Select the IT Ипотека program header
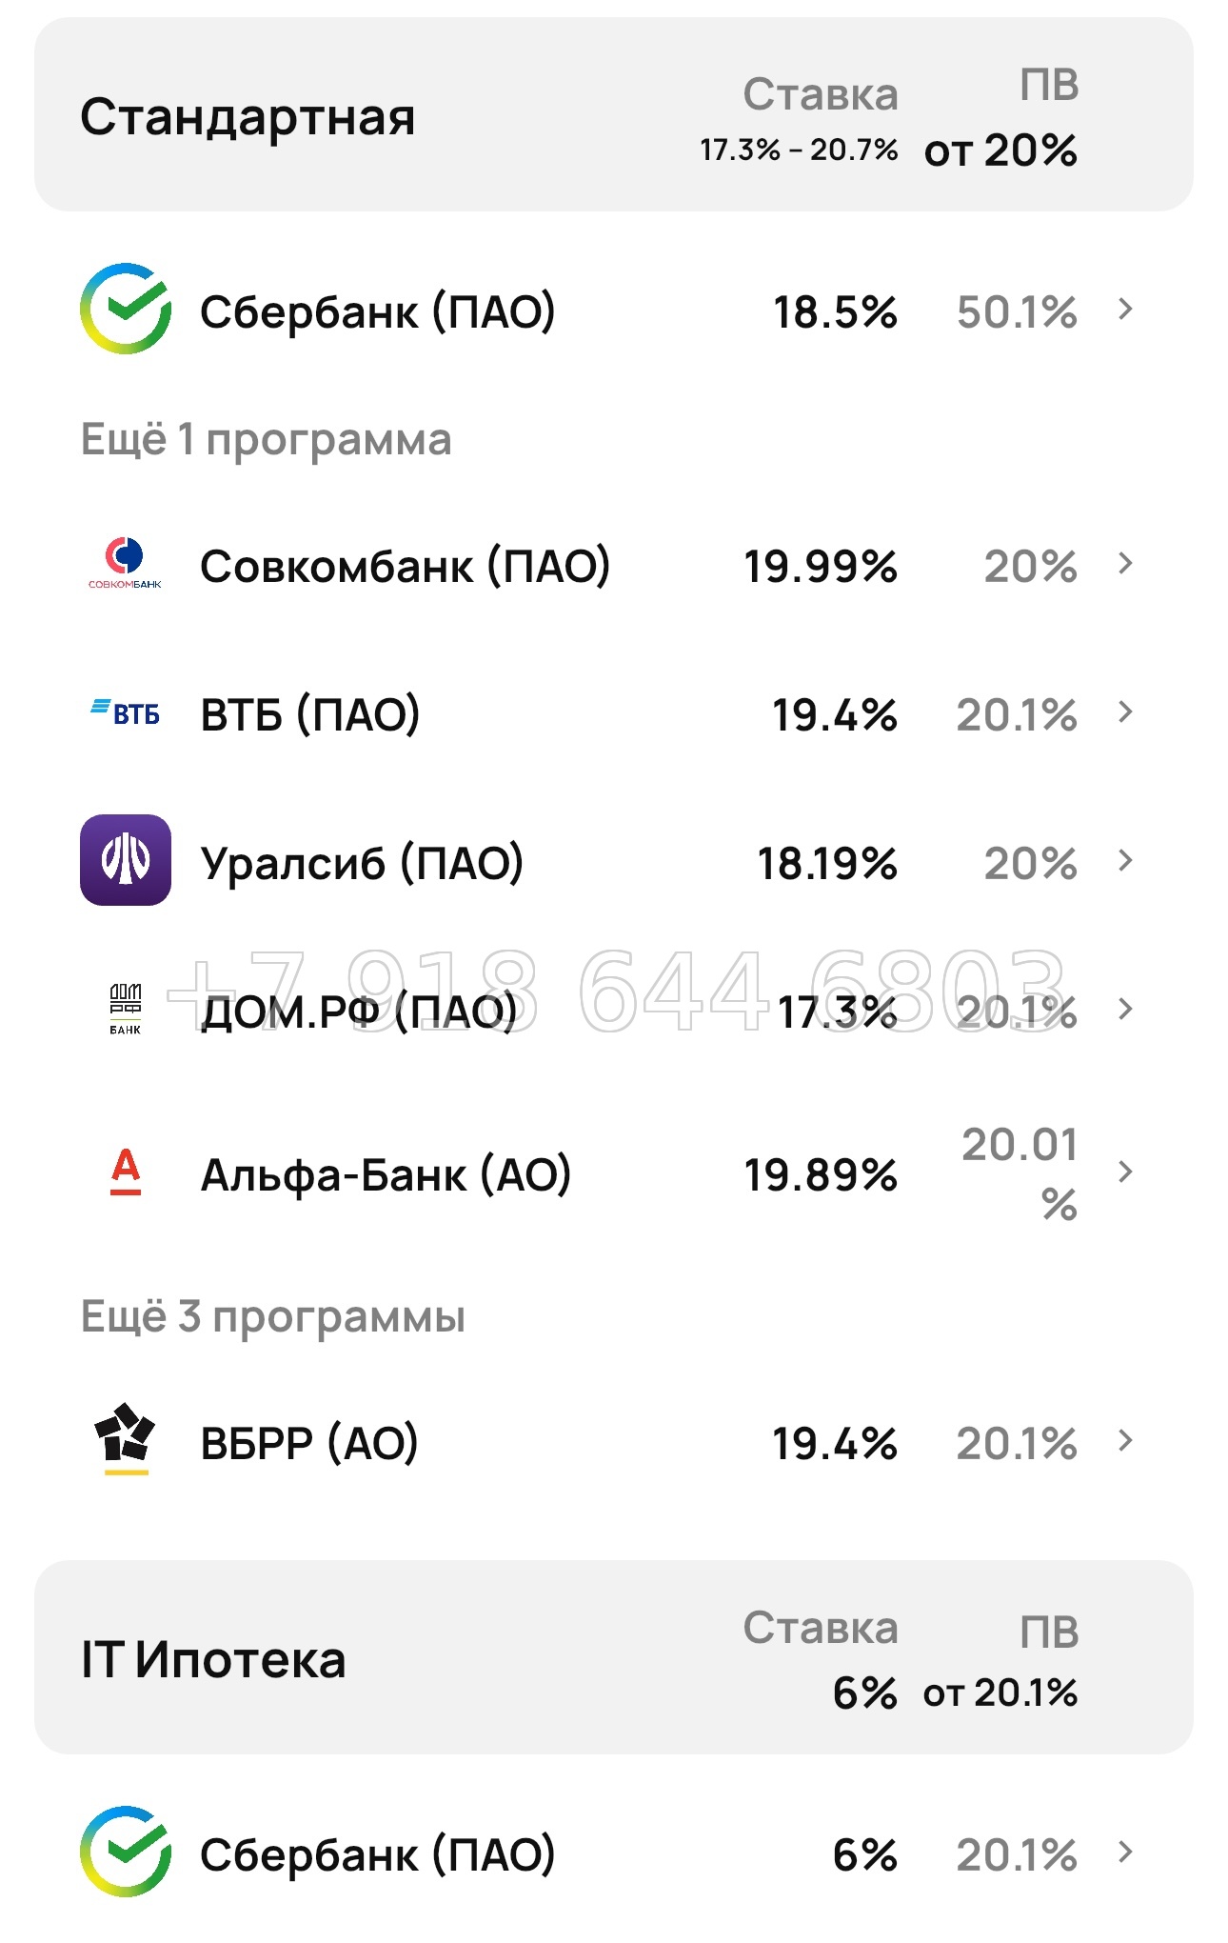Viewport: 1228px width, 1943px height. (x=614, y=1658)
